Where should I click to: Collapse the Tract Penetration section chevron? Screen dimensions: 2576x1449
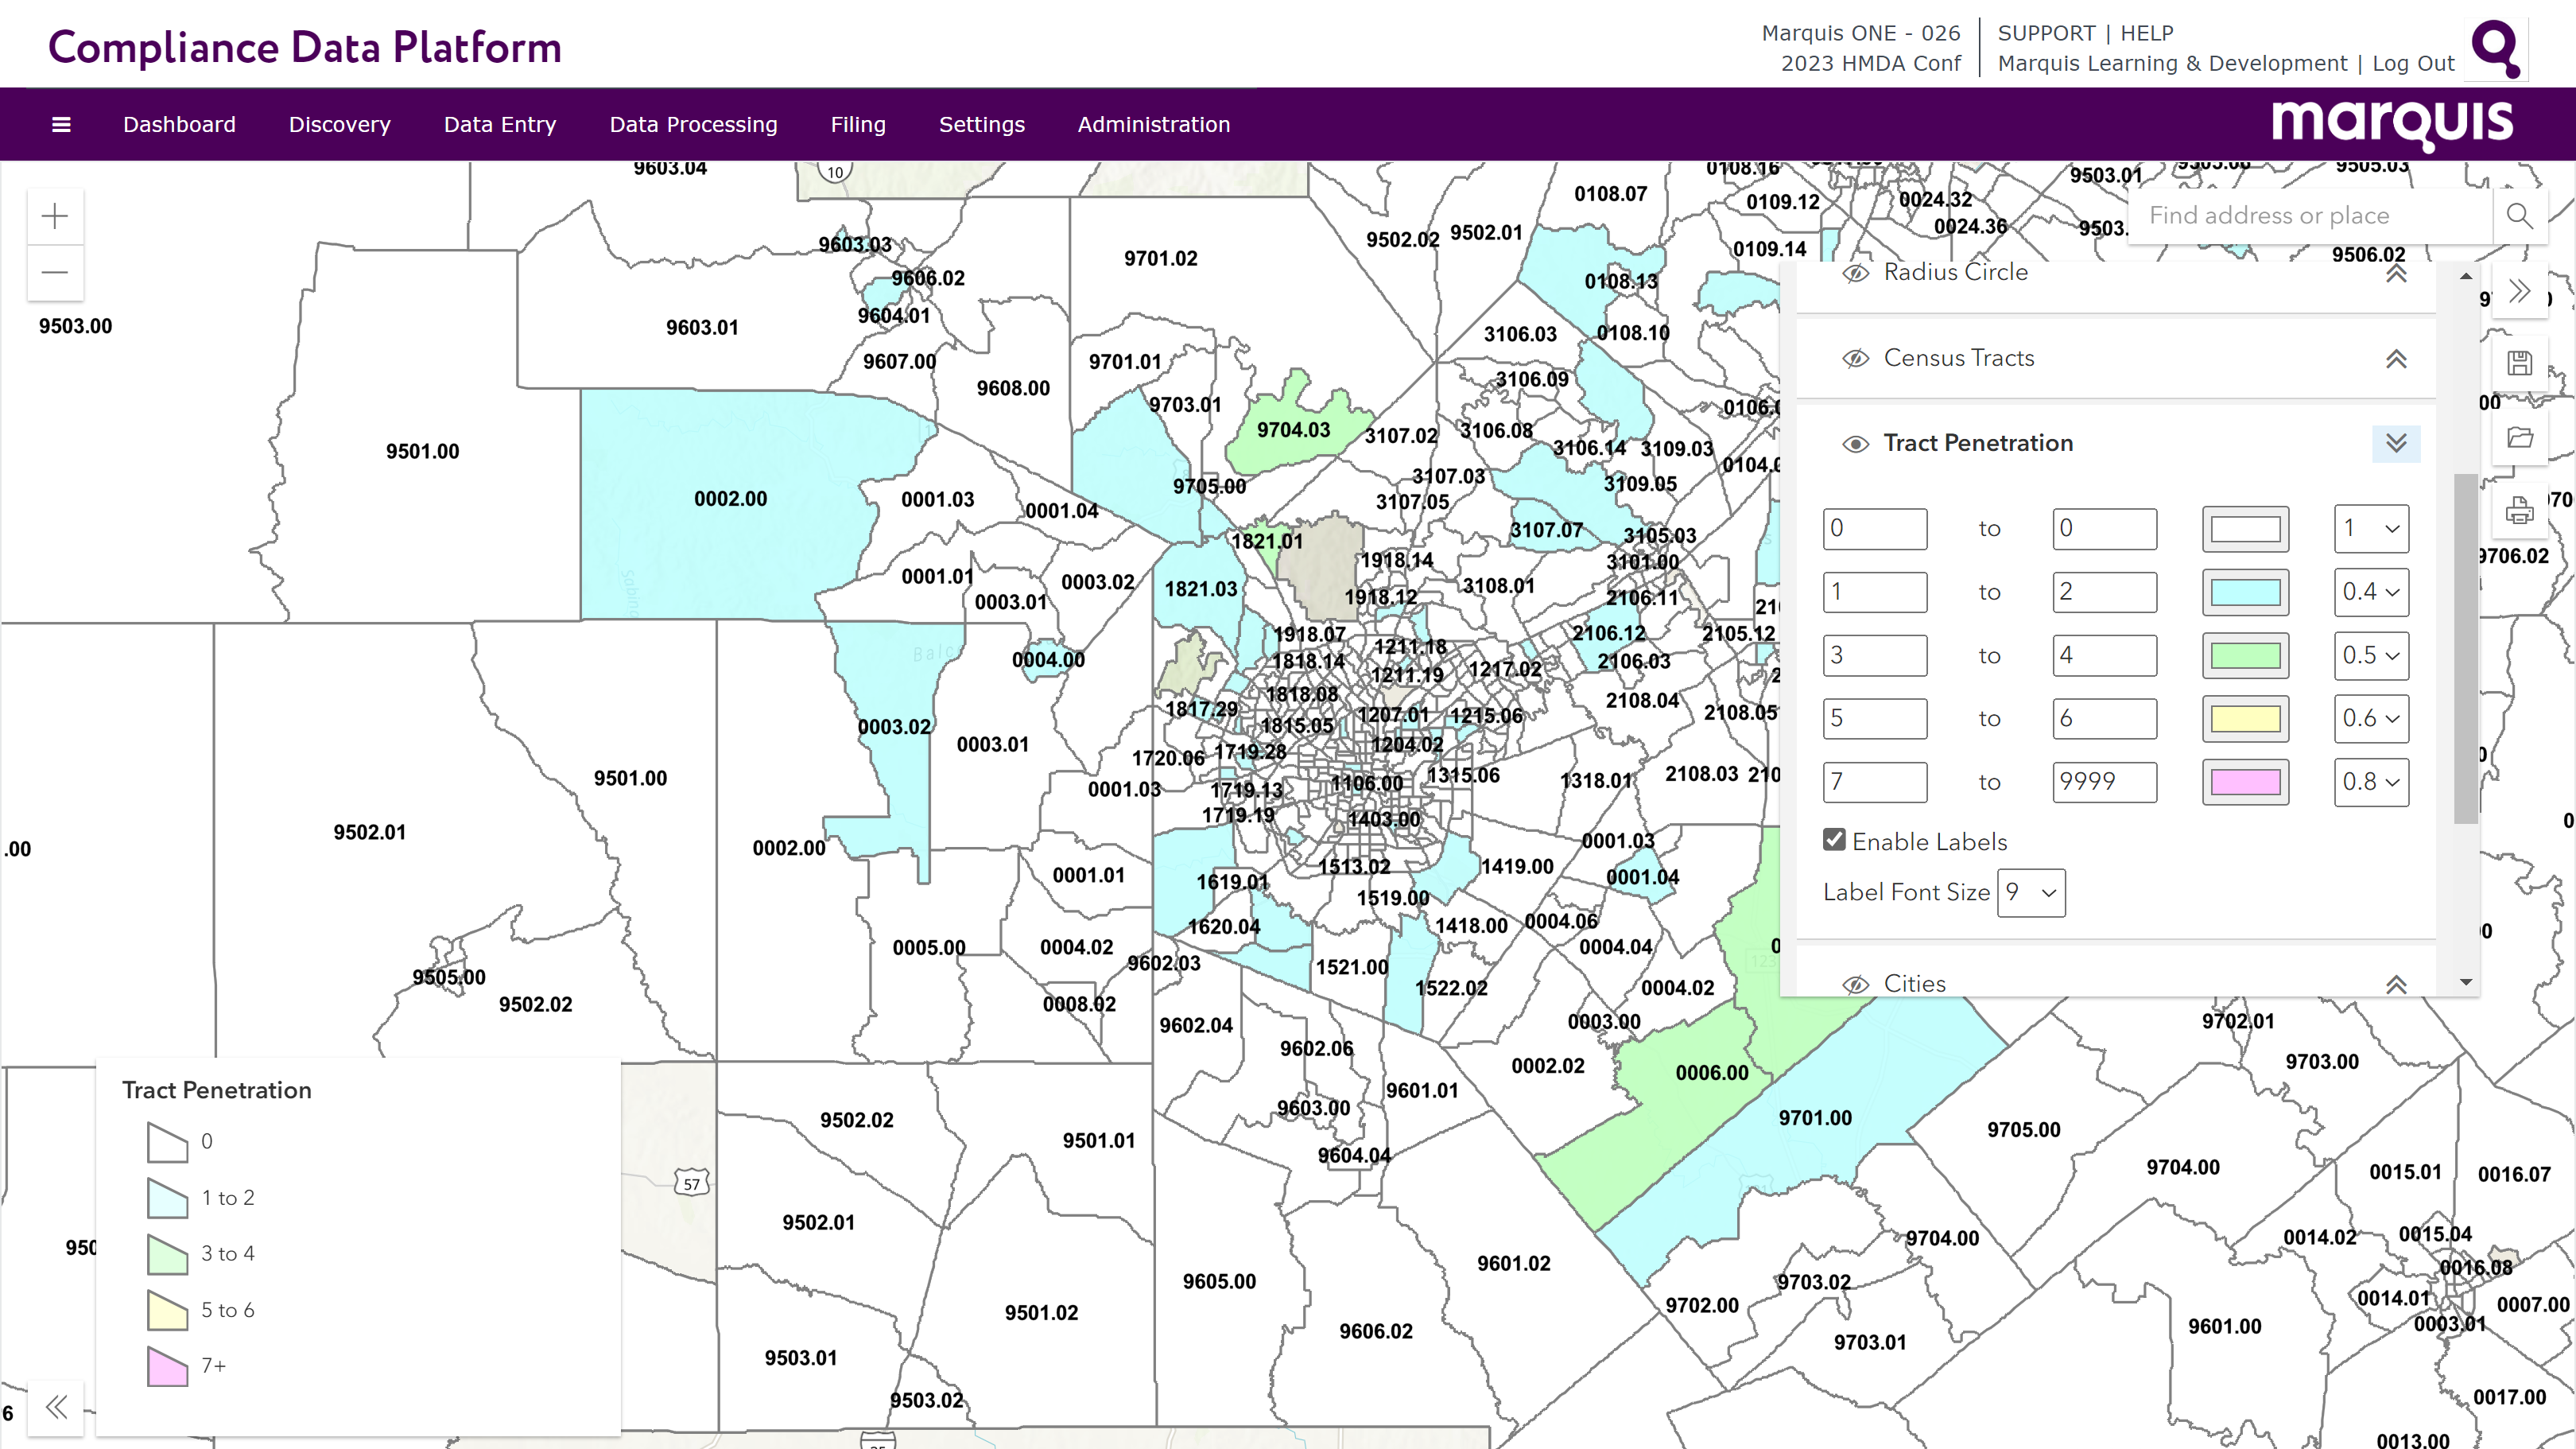click(x=2396, y=443)
